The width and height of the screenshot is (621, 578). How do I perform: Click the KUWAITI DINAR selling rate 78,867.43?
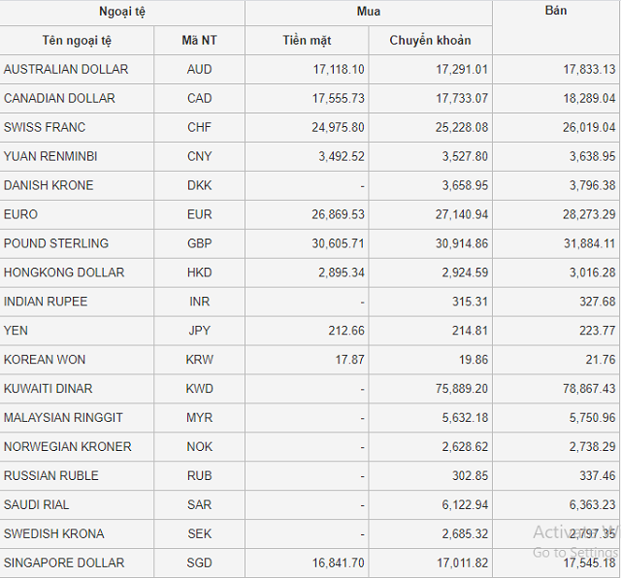[583, 389]
